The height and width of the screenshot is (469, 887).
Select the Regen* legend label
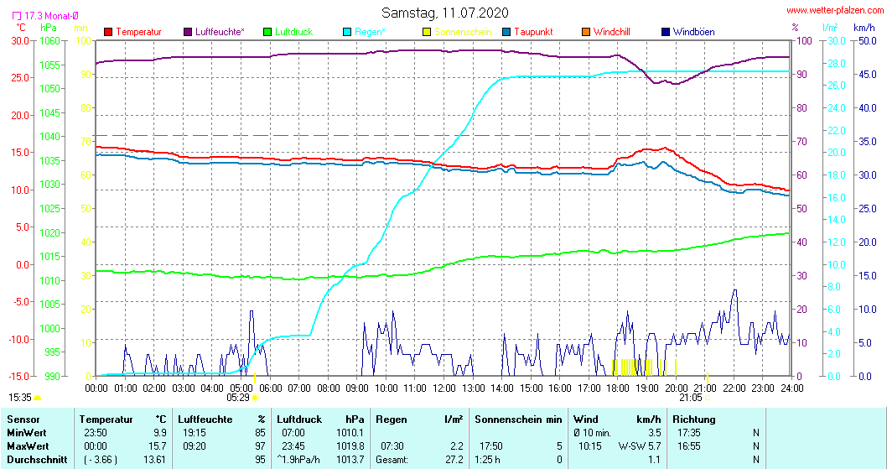[x=370, y=32]
